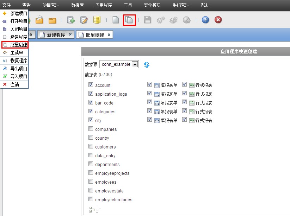Check the companies table checkbox

[91, 129]
